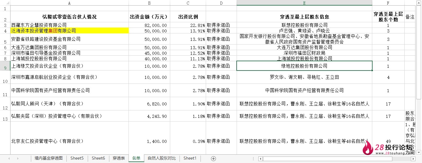
Task: Switch to the 穿透表 sheet tab
Action: click(x=119, y=158)
